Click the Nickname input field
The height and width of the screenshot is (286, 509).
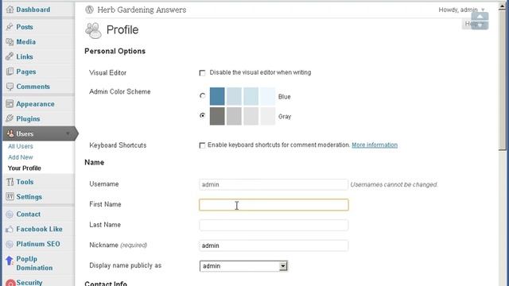point(274,245)
